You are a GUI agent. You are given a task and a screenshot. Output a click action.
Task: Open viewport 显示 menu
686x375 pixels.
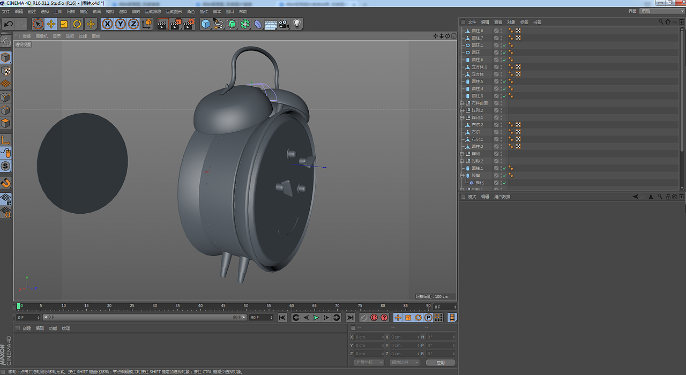click(56, 36)
